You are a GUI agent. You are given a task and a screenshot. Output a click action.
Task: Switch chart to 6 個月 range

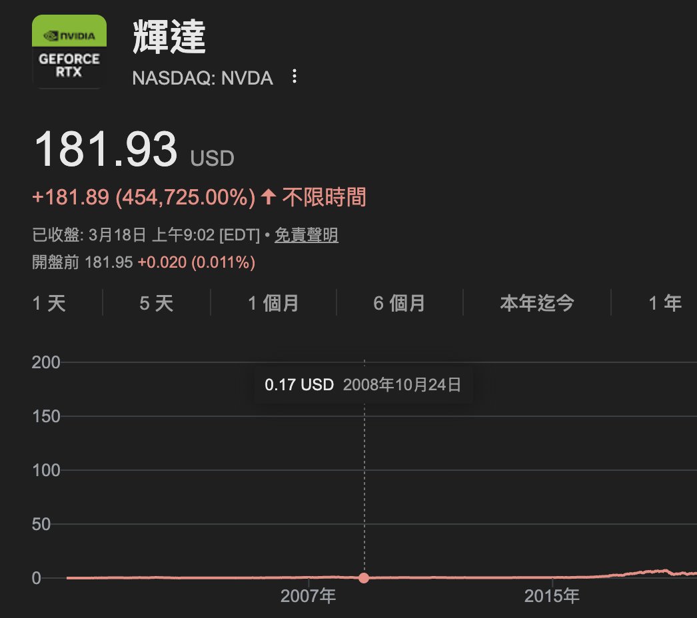(x=399, y=304)
